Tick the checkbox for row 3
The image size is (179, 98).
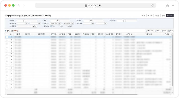[x=7, y=43]
